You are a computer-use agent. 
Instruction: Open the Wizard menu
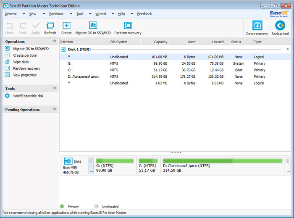pyautogui.click(x=100, y=14)
